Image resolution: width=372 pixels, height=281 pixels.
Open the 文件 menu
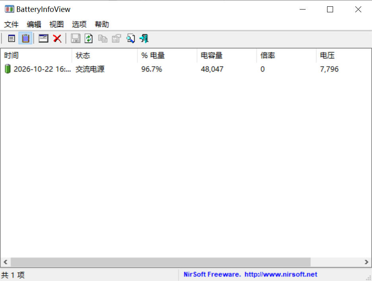tap(11, 24)
